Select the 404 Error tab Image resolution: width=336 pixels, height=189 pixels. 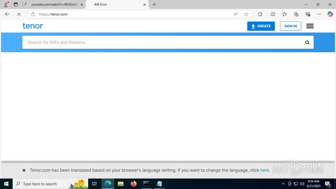117,4
